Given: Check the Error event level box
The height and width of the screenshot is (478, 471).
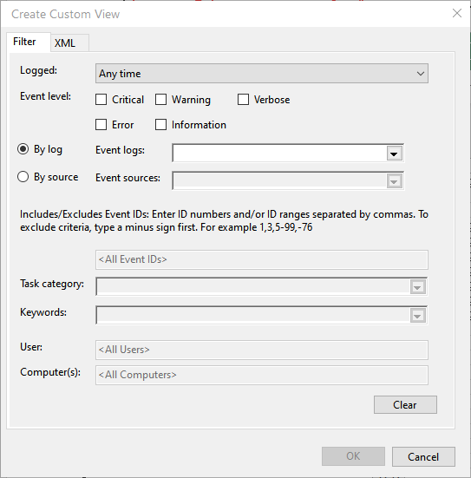Looking at the screenshot, I should pyautogui.click(x=101, y=125).
